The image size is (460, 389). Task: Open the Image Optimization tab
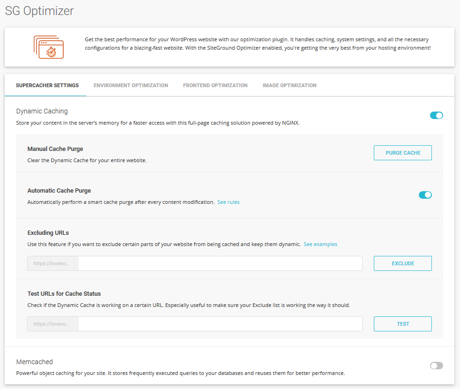coord(289,85)
